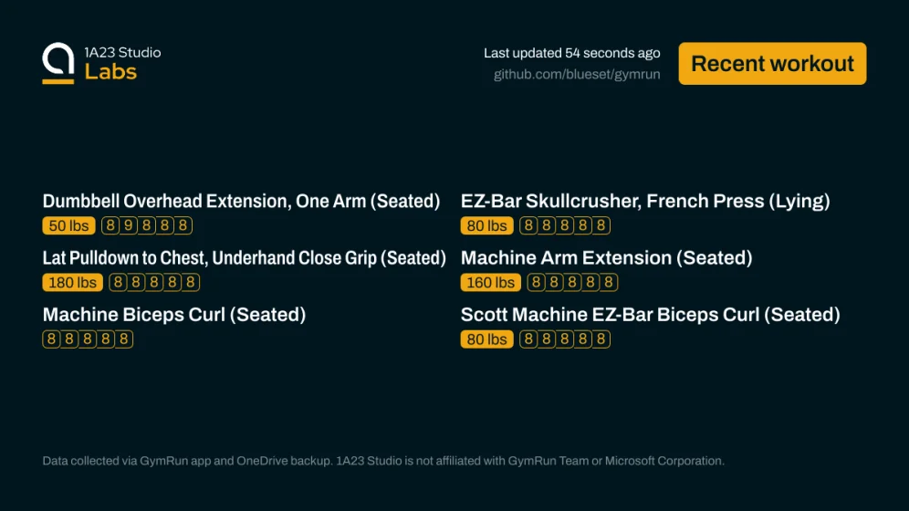Click the Last updated timestamp text

[571, 53]
